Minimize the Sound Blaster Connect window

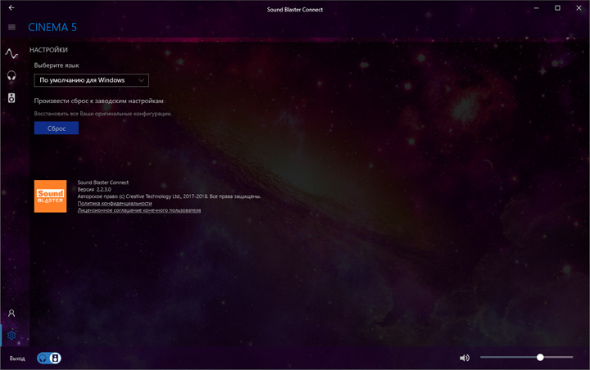click(x=536, y=8)
